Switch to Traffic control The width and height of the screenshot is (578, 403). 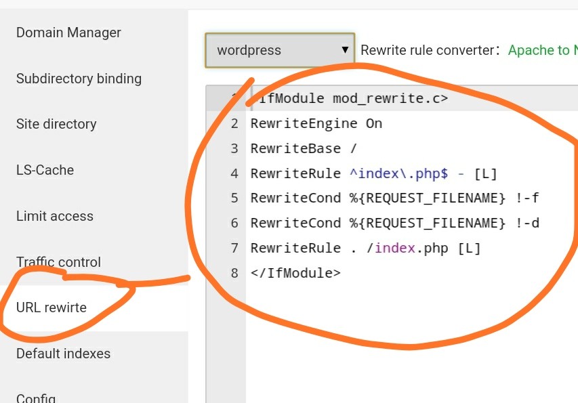(x=58, y=262)
